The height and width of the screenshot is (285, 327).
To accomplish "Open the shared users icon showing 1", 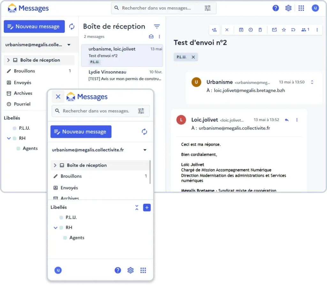I will tap(305, 30).
